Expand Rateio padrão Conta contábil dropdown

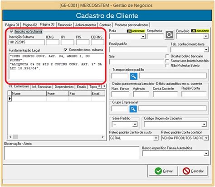[206, 138]
